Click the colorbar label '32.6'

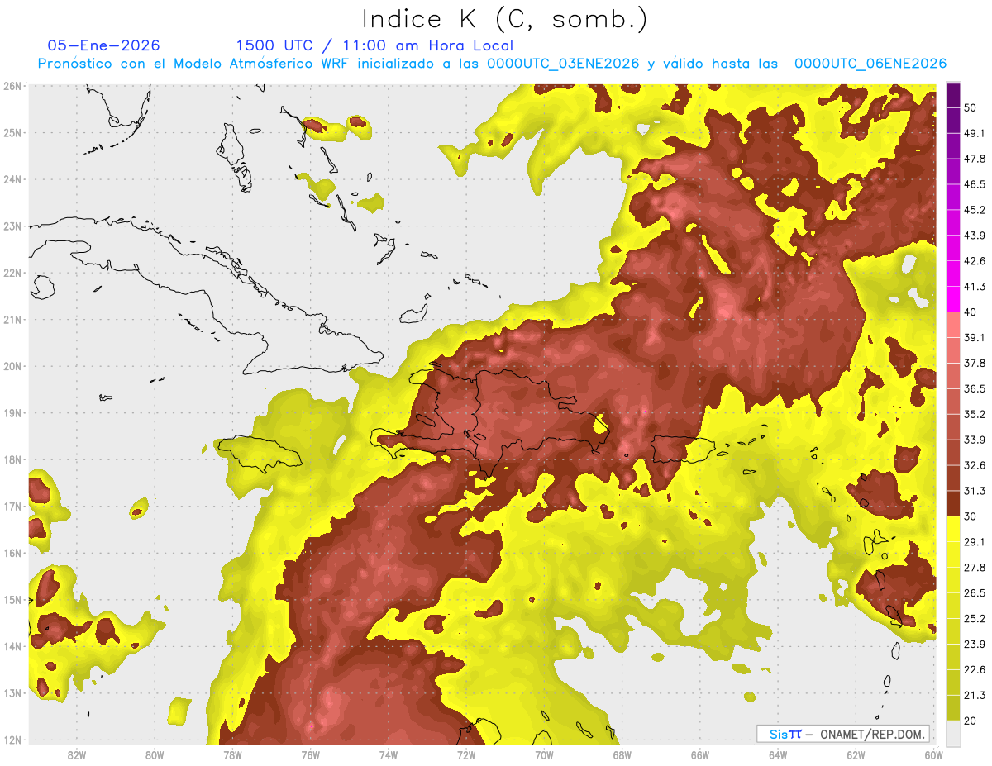975,465
